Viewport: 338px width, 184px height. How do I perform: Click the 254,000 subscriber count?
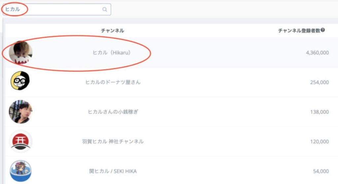tap(320, 82)
